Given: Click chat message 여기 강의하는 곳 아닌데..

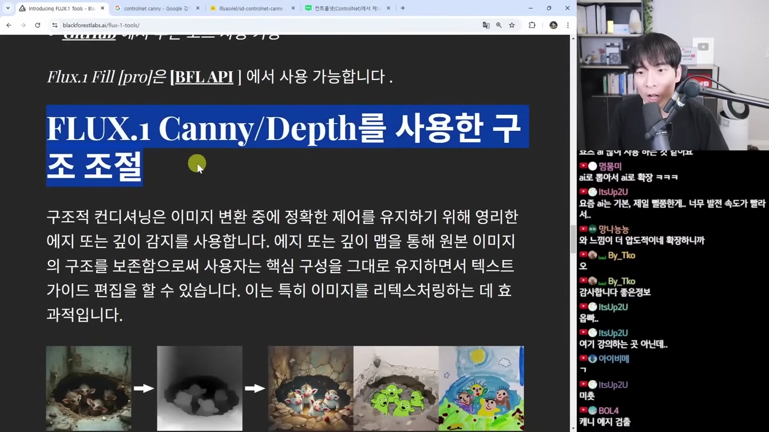Looking at the screenshot, I should click(x=624, y=344).
